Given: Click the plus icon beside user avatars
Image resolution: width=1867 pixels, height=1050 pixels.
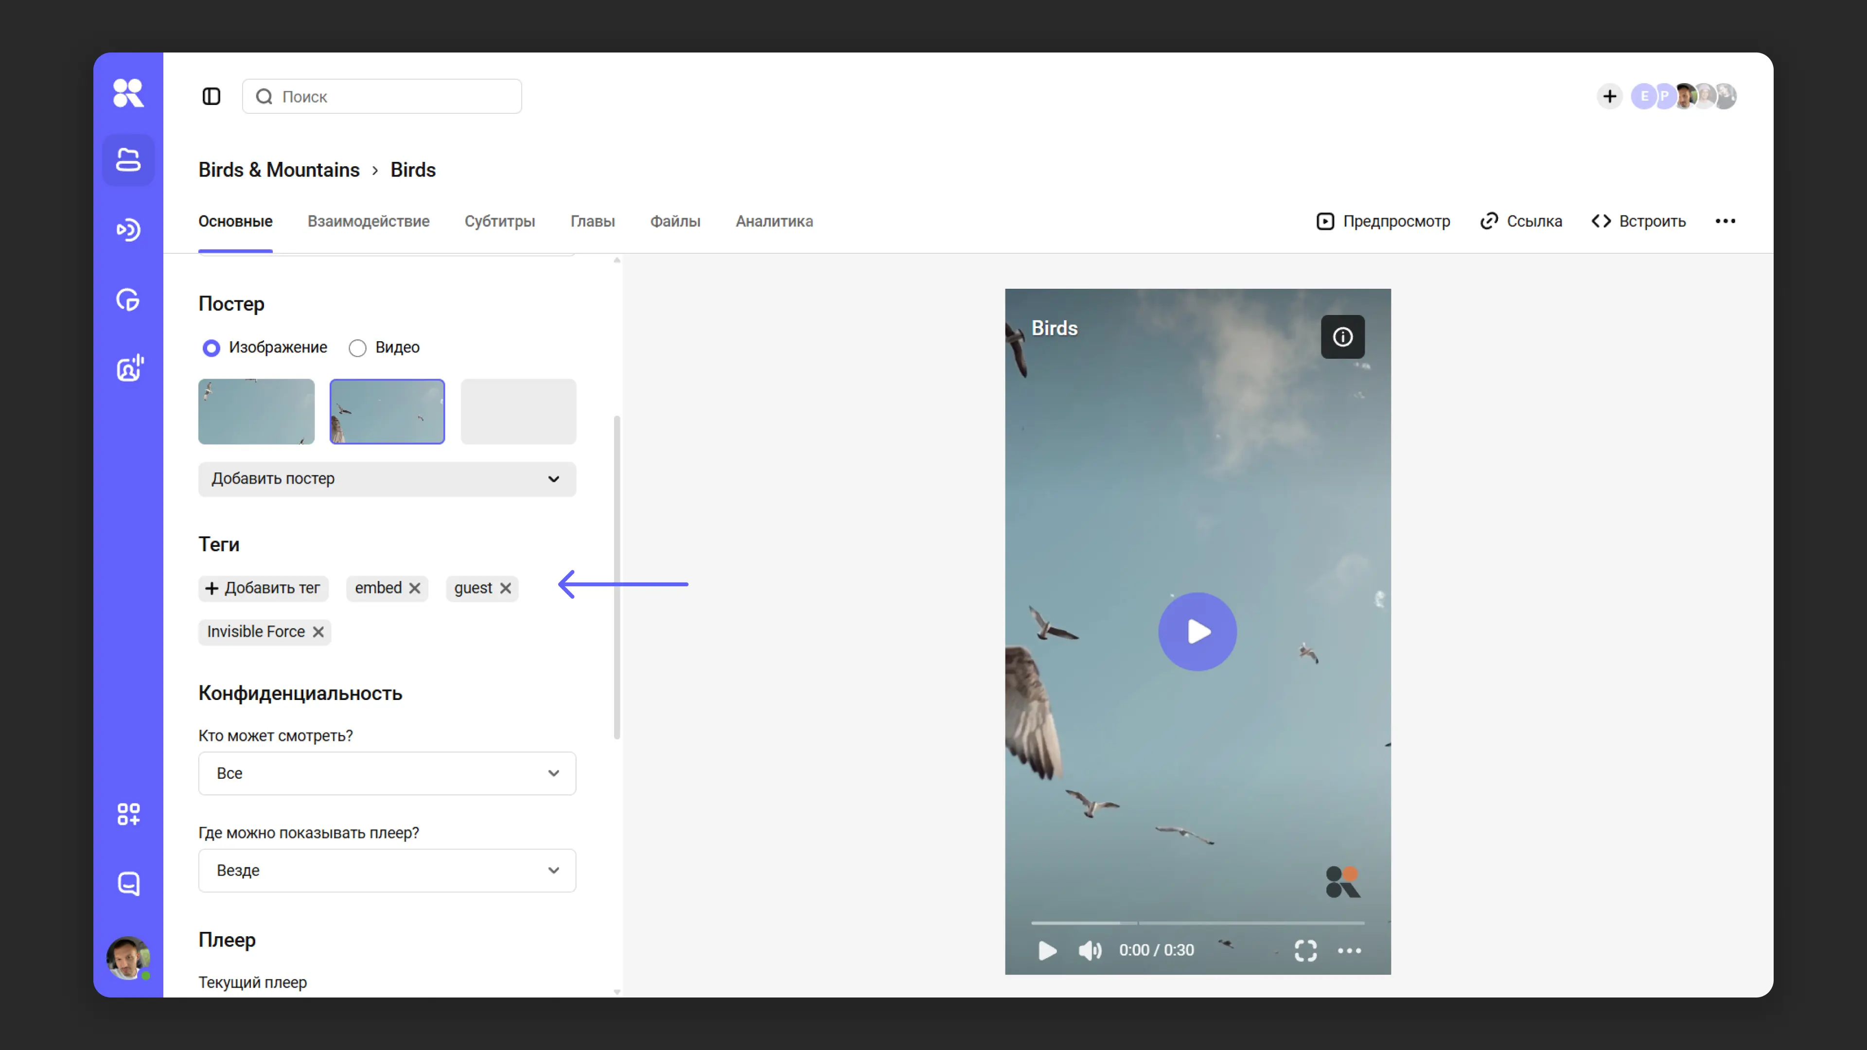Looking at the screenshot, I should tap(1609, 96).
